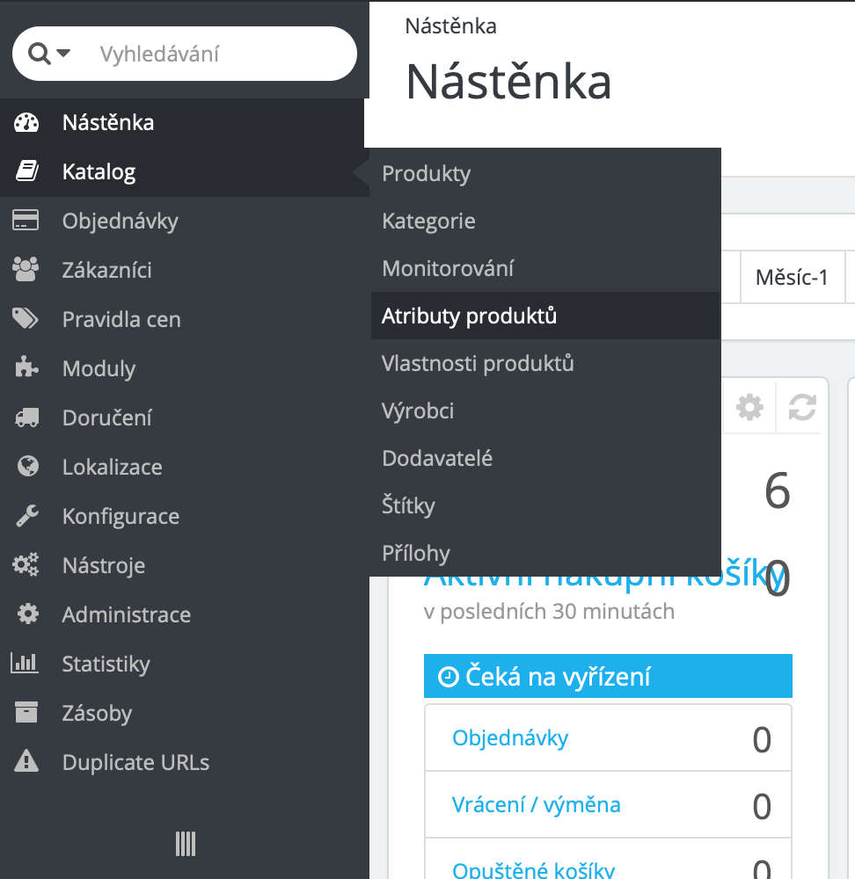Click the Konfigurace wrench icon
The height and width of the screenshot is (879, 855).
click(26, 516)
